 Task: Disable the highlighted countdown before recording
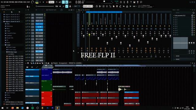click(x=63, y=2)
